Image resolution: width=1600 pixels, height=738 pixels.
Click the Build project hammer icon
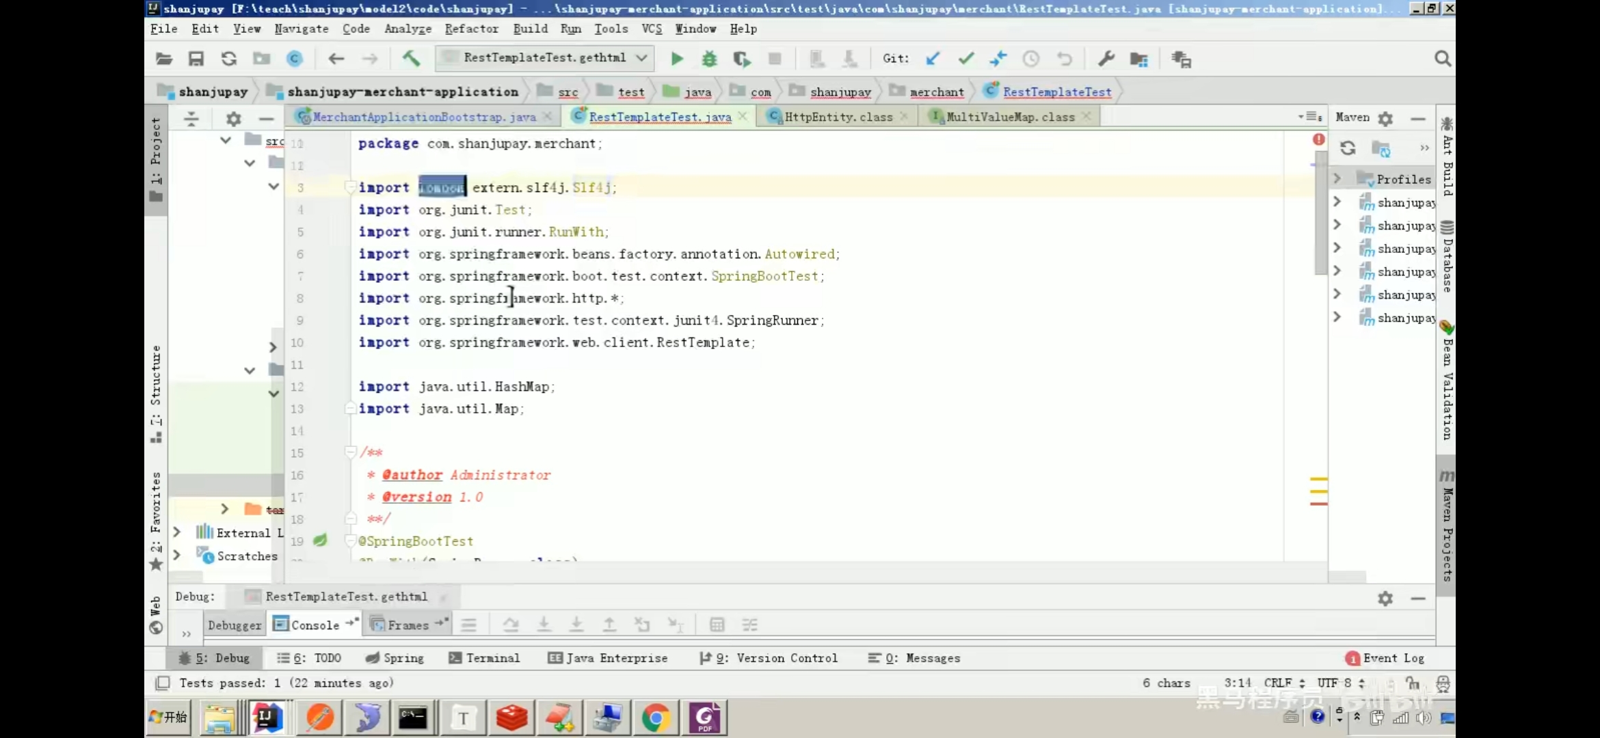pos(411,59)
